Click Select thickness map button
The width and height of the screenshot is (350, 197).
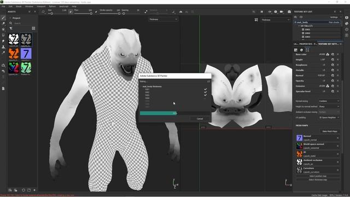pyautogui.click(x=317, y=179)
